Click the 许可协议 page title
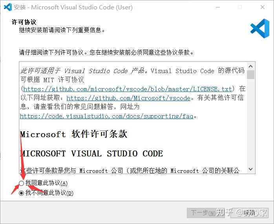The height and width of the screenshot is (224, 274). click(x=24, y=22)
